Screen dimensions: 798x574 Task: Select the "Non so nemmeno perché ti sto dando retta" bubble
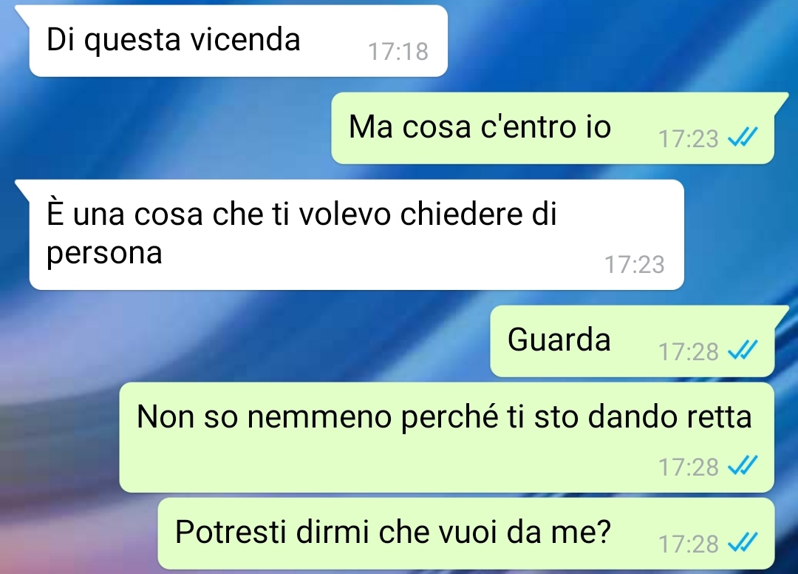tap(447, 437)
